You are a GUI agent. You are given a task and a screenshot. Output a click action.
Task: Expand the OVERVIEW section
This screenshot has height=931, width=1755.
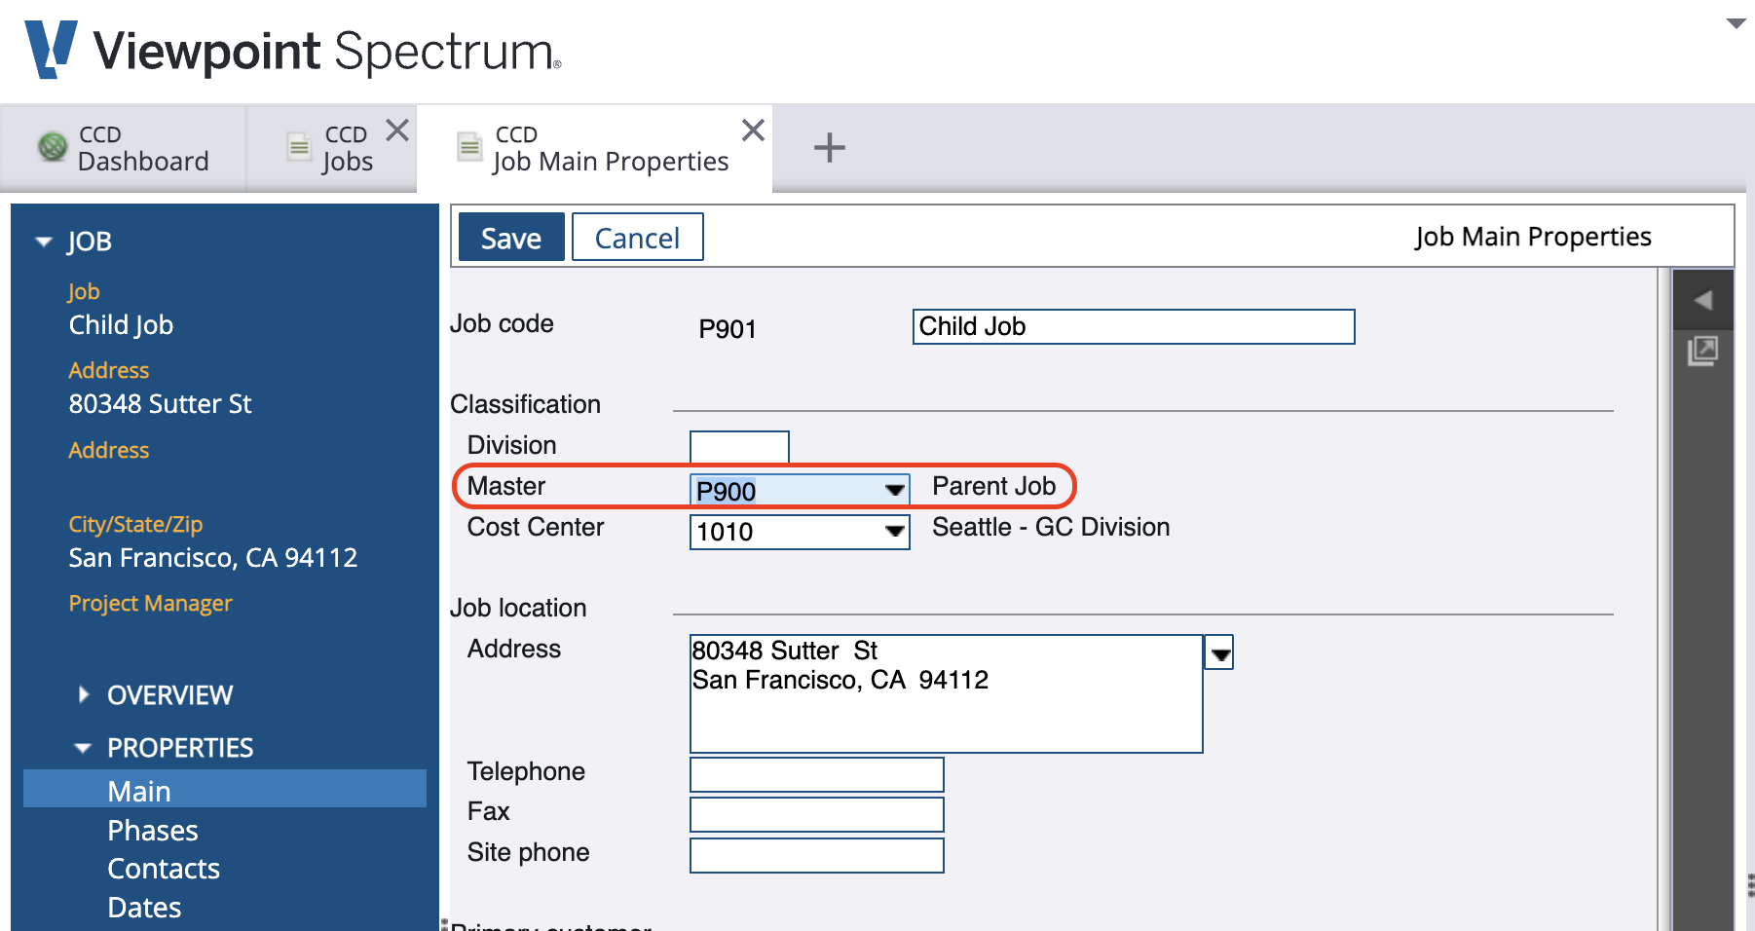83,694
